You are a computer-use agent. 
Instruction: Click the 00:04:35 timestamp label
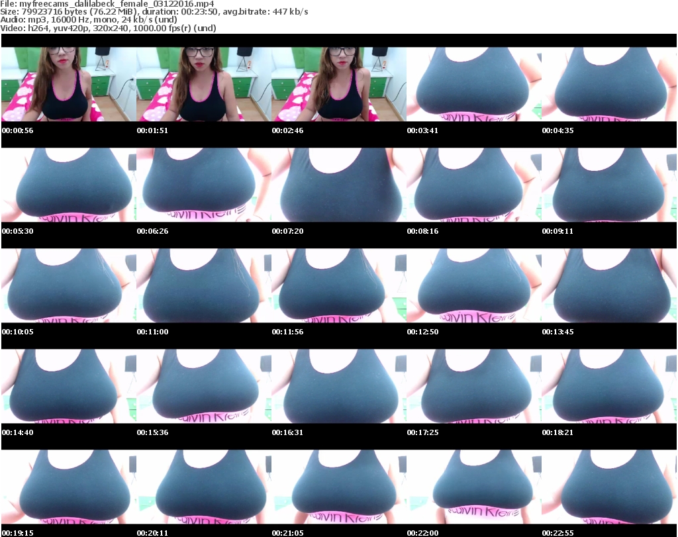click(557, 130)
